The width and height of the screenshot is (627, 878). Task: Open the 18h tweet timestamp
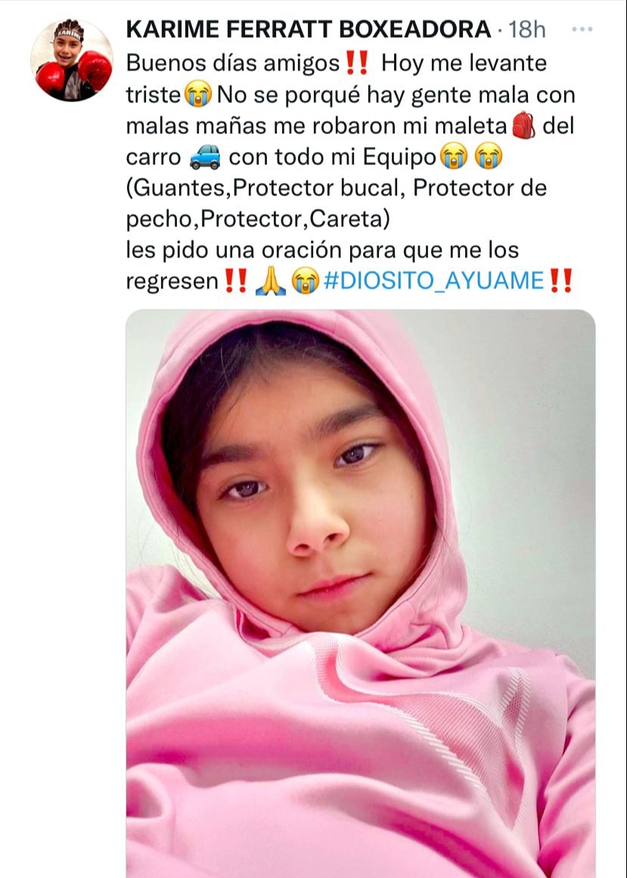[527, 30]
